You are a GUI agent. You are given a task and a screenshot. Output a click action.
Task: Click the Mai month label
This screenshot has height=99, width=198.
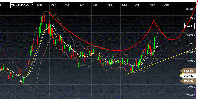(67, 5)
